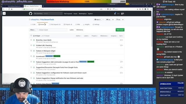Show the Open issues list
This screenshot has width=186, height=104.
[x=37, y=36]
